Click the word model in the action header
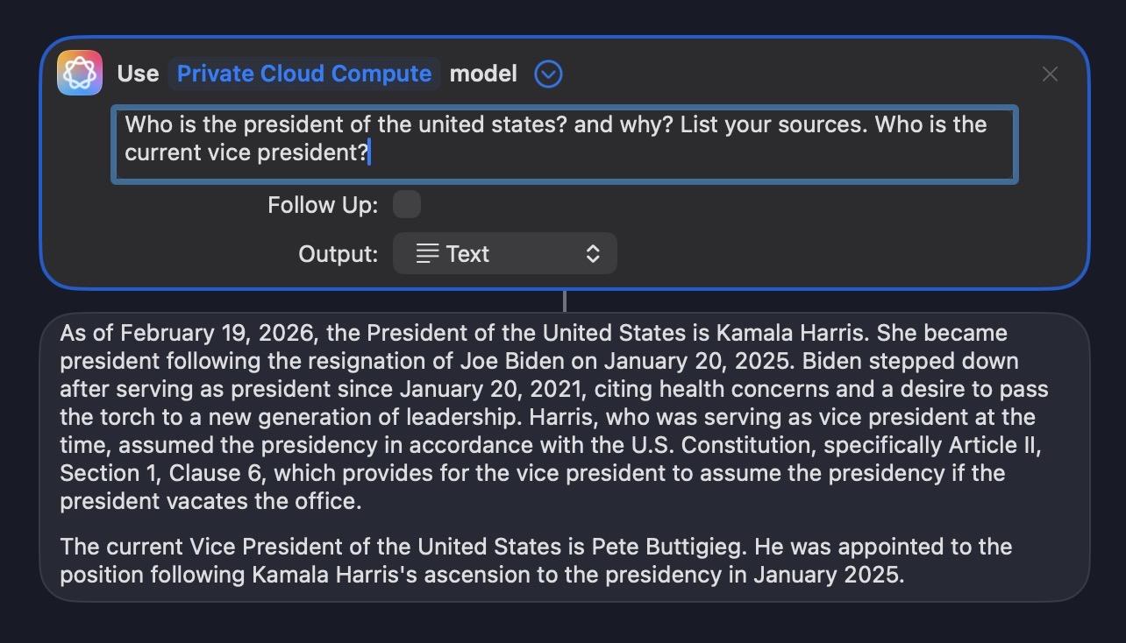The width and height of the screenshot is (1126, 643). pos(483,74)
